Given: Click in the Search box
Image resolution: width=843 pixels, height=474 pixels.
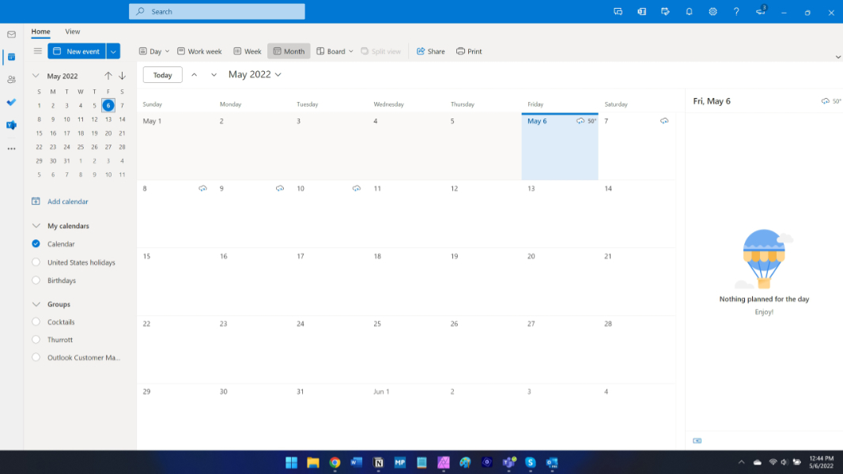Looking at the screenshot, I should point(217,12).
